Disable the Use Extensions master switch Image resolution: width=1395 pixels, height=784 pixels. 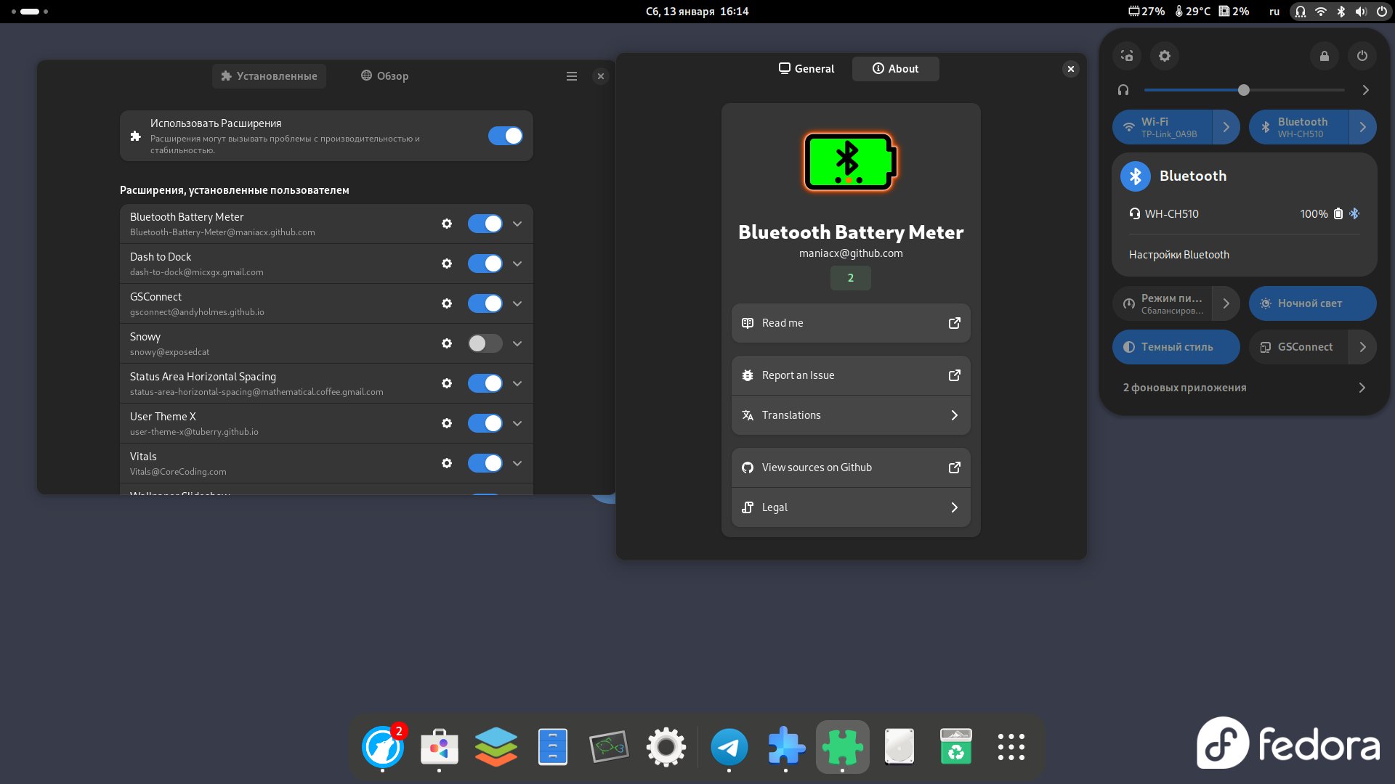click(x=505, y=136)
